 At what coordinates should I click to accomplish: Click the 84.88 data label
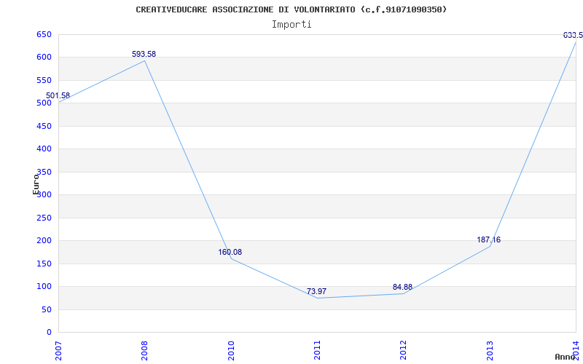(403, 287)
